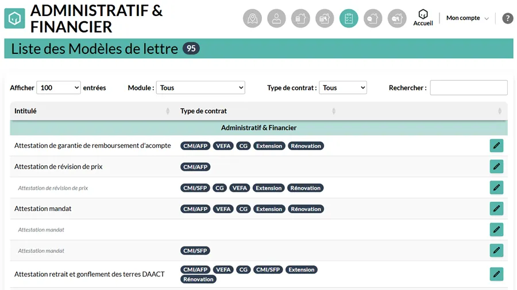Edit the italic Attestation de révision de prix with CMI/SFP
The width and height of the screenshot is (517, 290).
496,188
